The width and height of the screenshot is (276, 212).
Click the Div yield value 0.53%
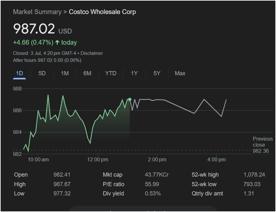[x=153, y=194]
